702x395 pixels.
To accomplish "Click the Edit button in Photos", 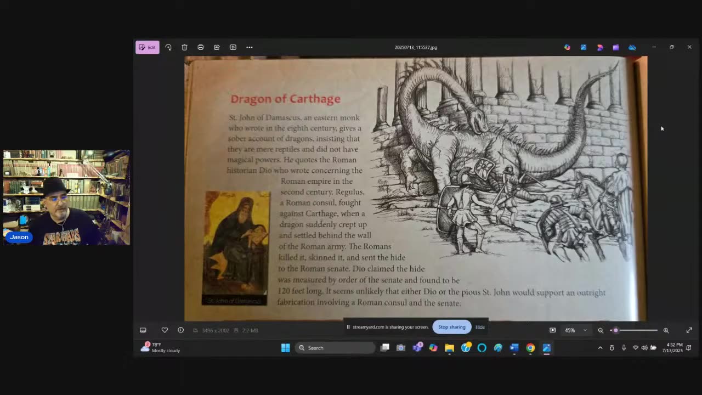I will coord(148,47).
